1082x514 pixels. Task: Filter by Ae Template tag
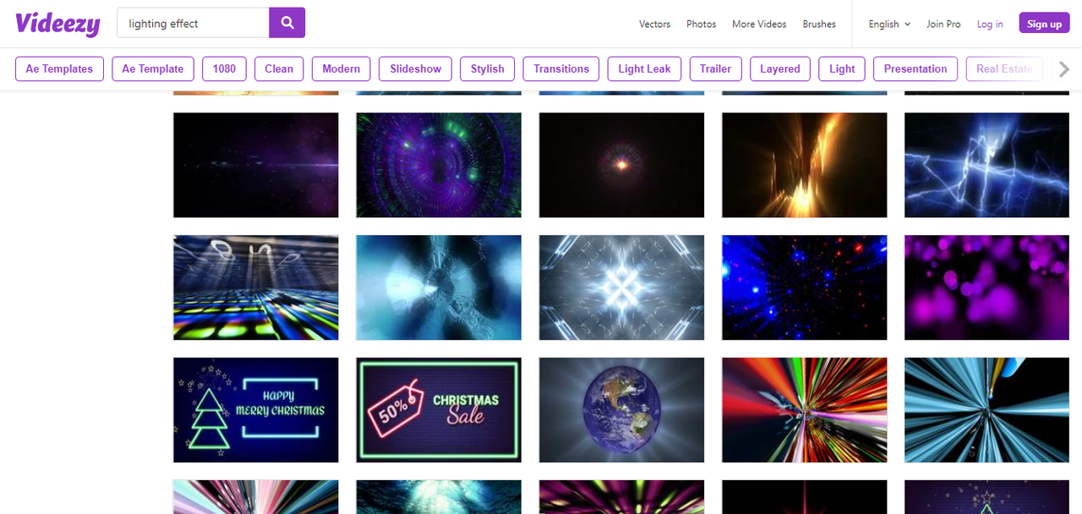pos(153,68)
